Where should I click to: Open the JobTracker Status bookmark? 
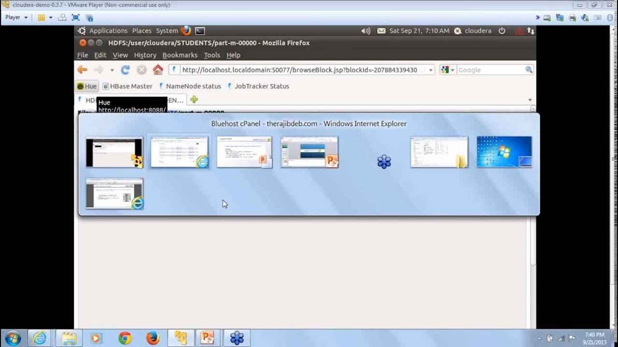pos(258,86)
